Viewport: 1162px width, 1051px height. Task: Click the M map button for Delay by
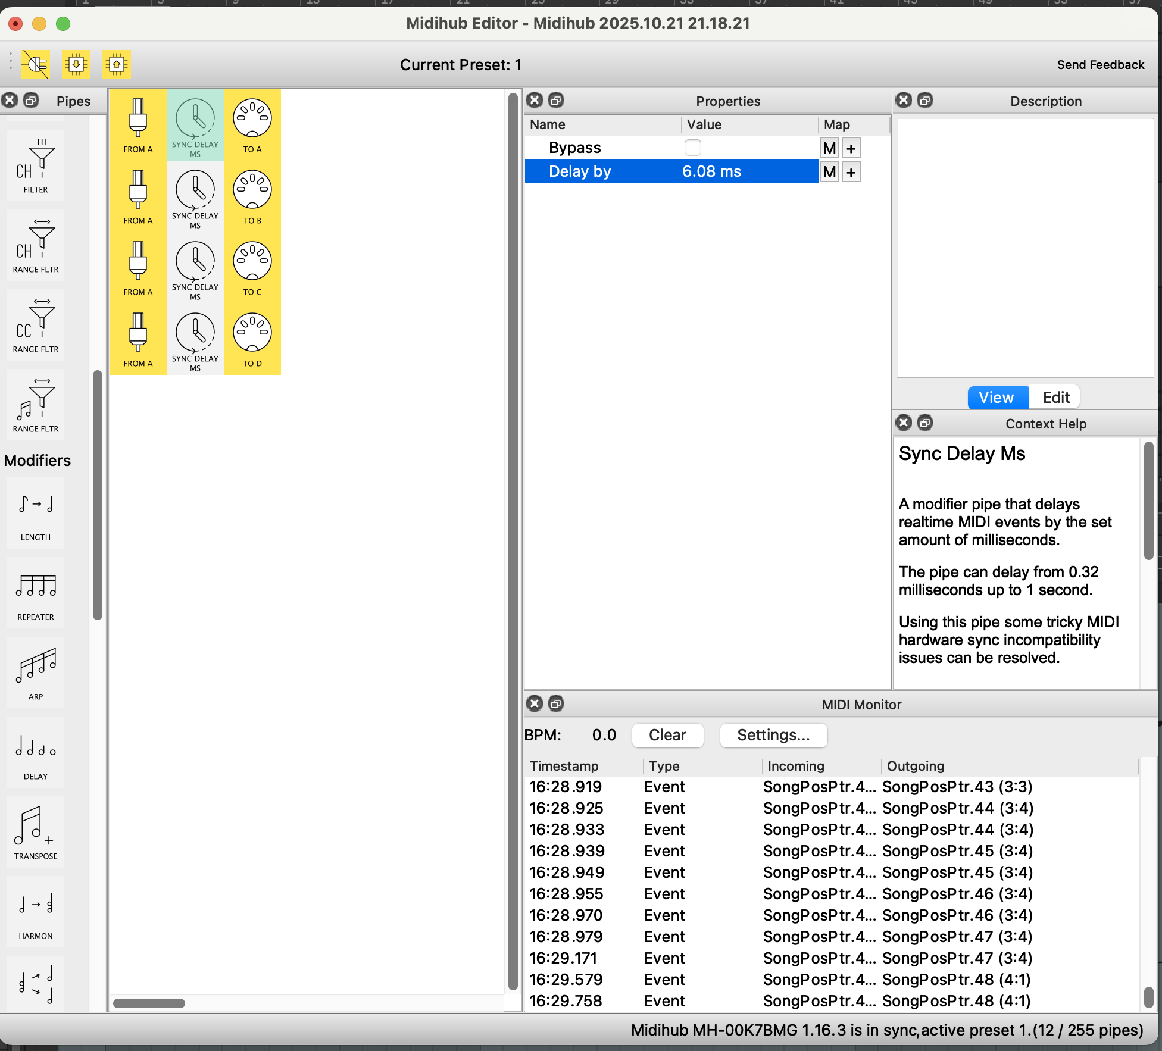click(829, 172)
